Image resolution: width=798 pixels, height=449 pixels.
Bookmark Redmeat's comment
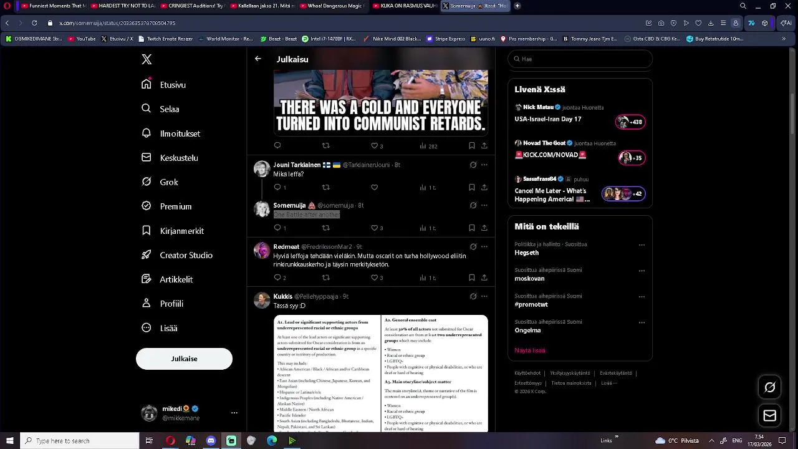pyautogui.click(x=471, y=278)
